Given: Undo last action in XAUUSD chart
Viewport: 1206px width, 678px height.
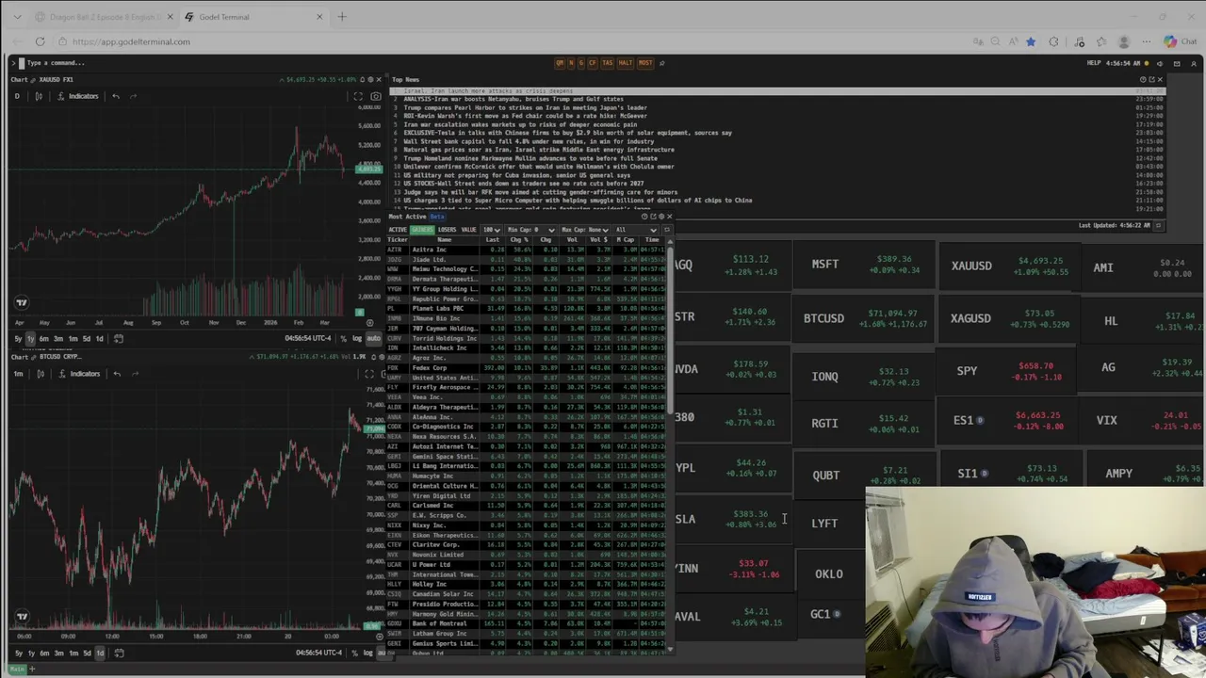Looking at the screenshot, I should 116,96.
